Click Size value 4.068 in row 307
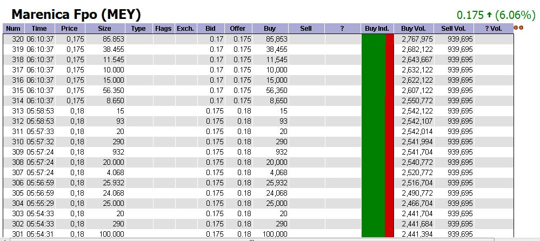 click(116, 172)
